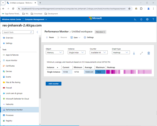The height and width of the screenshot is (126, 157).
Task: Select Processes in the tools list
Action: 10,115
